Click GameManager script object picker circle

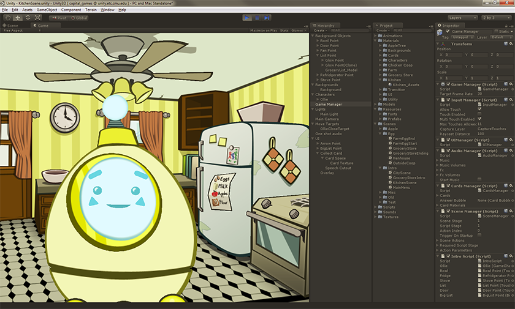click(513, 89)
